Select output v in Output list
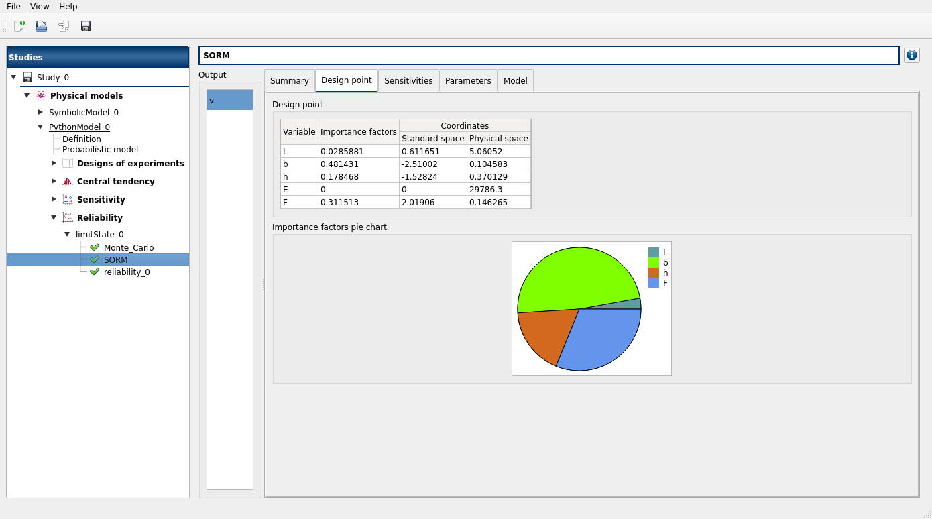The image size is (932, 519). (x=230, y=100)
